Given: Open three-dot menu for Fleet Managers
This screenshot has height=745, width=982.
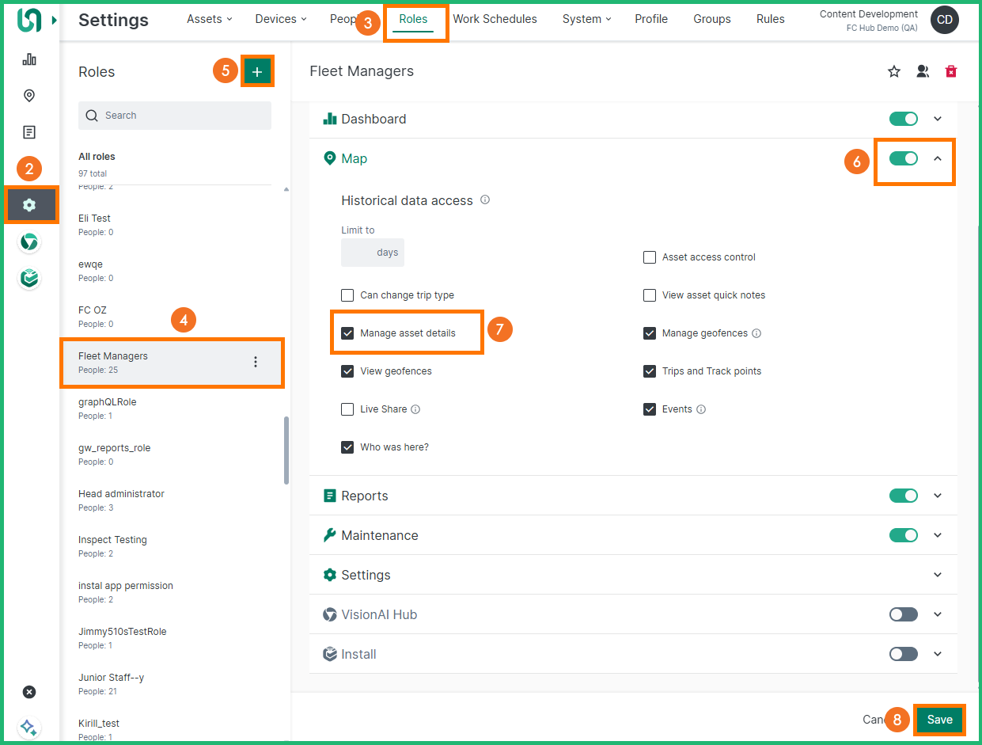Looking at the screenshot, I should pyautogui.click(x=255, y=362).
